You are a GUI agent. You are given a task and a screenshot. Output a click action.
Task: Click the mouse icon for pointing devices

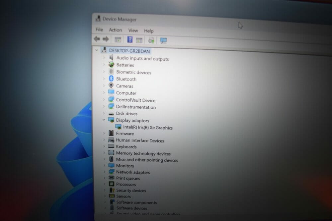[x=111, y=159]
